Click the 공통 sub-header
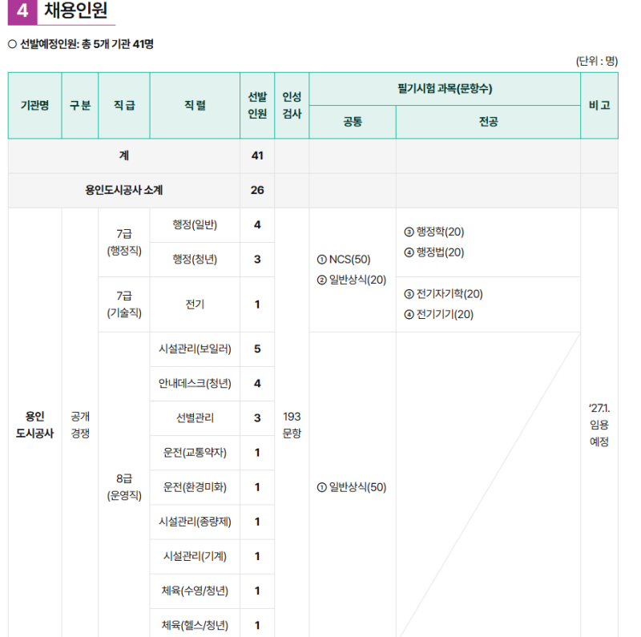 tap(353, 122)
